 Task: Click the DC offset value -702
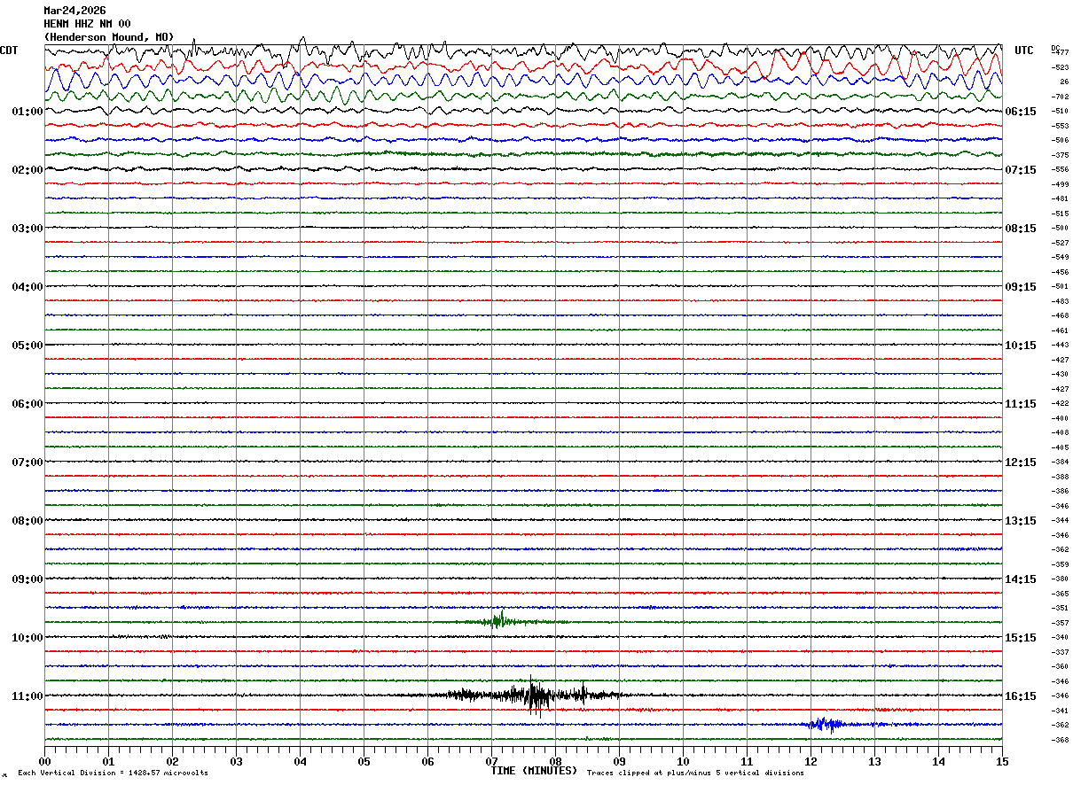(1060, 97)
